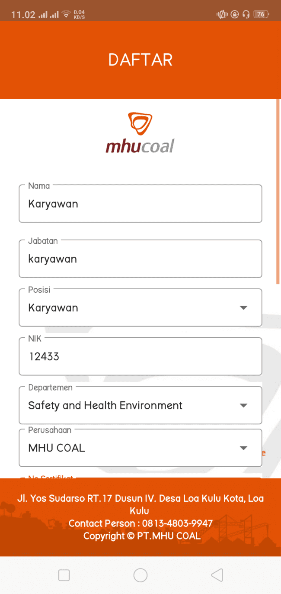Screen dimensions: 281x594
Task: Tap the rotation lock status icon
Action: [x=234, y=14]
